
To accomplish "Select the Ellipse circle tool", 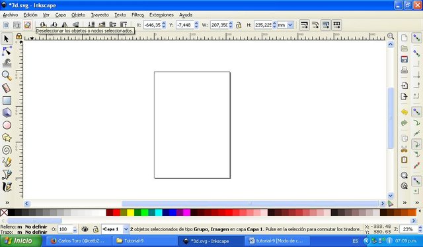I will [7, 125].
